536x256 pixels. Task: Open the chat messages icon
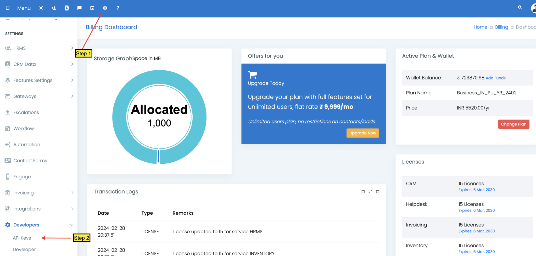(x=79, y=8)
